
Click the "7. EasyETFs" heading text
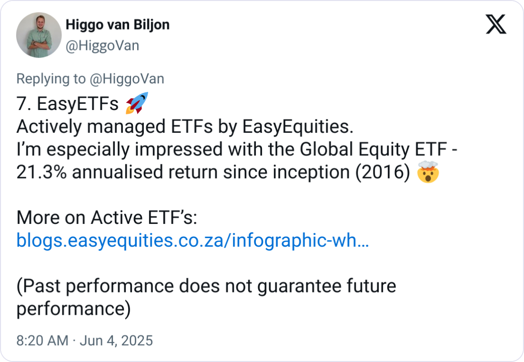(x=67, y=104)
